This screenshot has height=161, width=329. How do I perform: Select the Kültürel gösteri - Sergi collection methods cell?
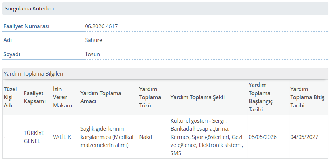(208, 137)
